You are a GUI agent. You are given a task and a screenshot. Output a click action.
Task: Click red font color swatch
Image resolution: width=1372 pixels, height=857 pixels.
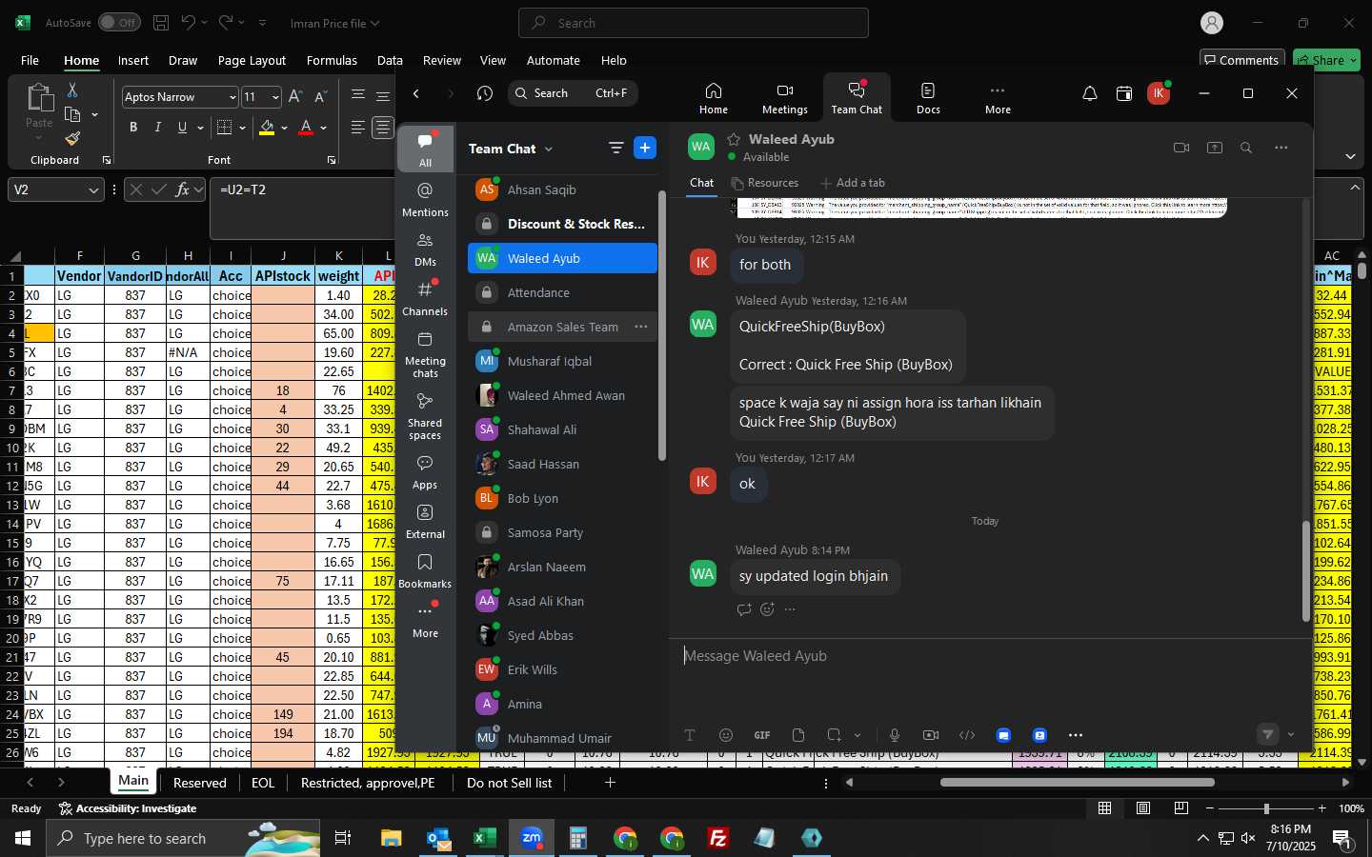(x=306, y=128)
